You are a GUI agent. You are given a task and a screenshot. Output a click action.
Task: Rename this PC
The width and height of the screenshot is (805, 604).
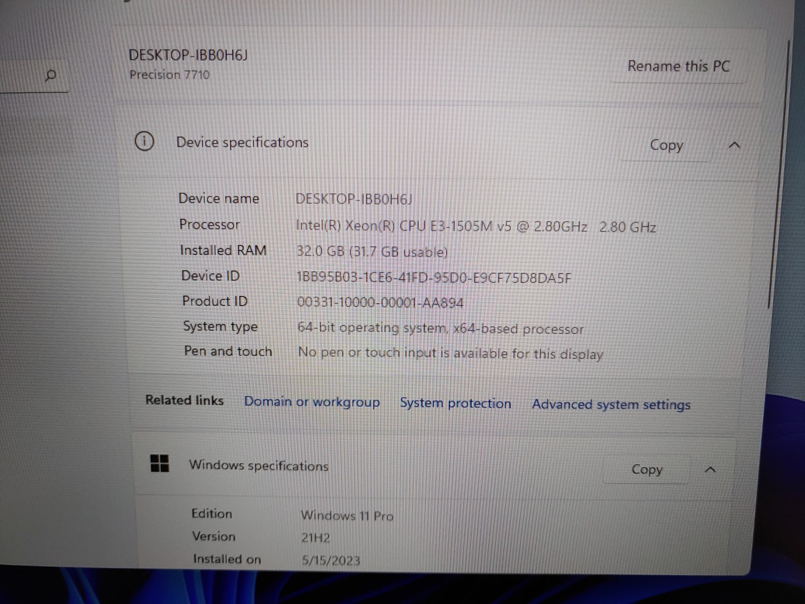coord(678,67)
